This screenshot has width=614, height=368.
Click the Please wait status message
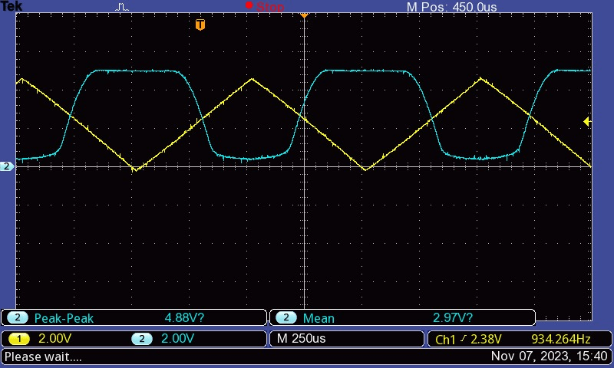pyautogui.click(x=43, y=356)
